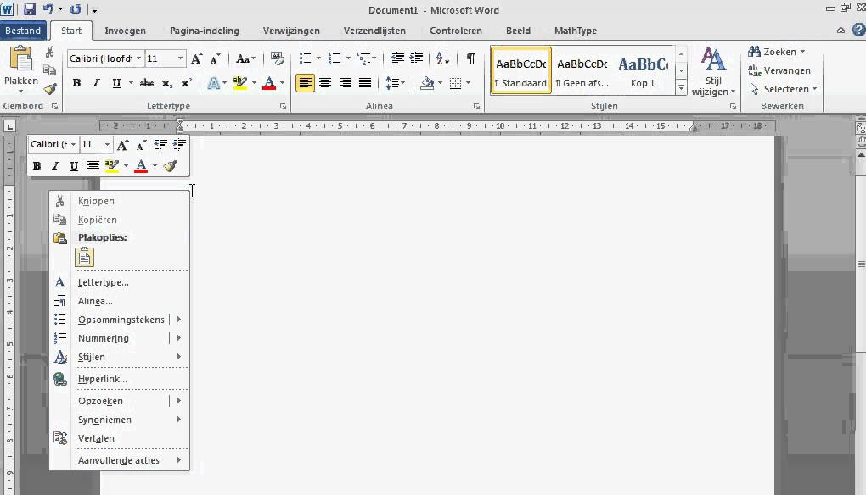Select right alignment in ribbon

[x=346, y=83]
